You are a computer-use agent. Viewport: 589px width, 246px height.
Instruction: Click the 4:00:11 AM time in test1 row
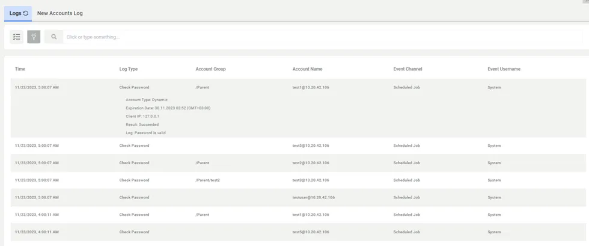click(x=37, y=215)
